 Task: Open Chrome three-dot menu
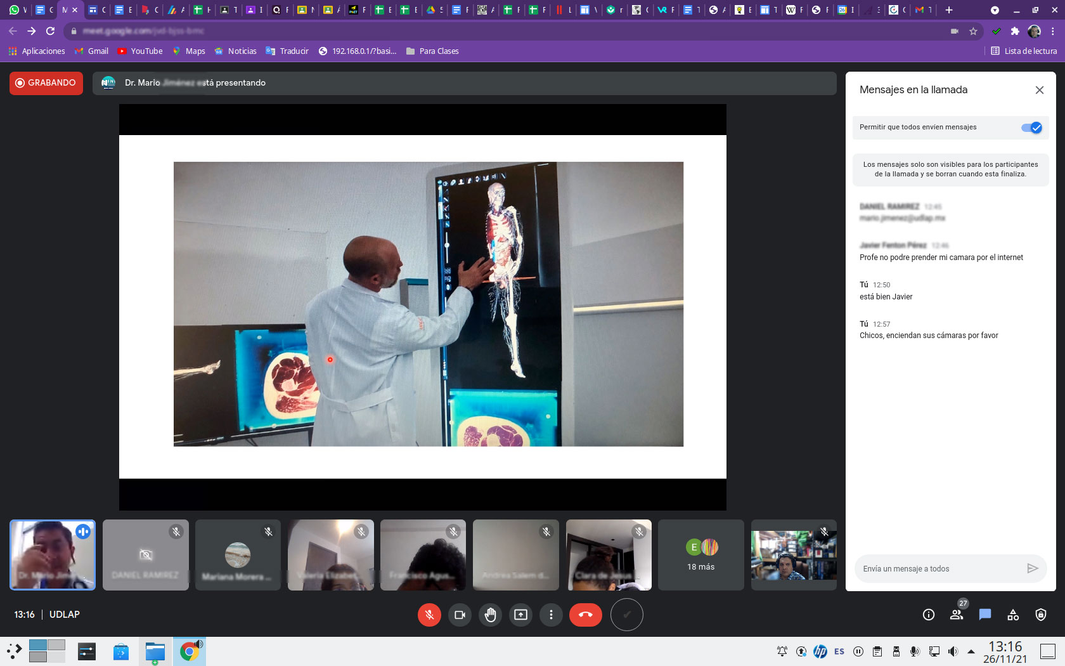[1053, 31]
